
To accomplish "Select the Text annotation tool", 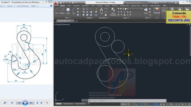I will click(101, 11).
